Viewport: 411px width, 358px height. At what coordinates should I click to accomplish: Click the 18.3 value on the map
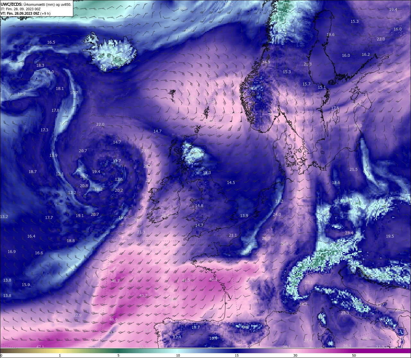coord(40,65)
